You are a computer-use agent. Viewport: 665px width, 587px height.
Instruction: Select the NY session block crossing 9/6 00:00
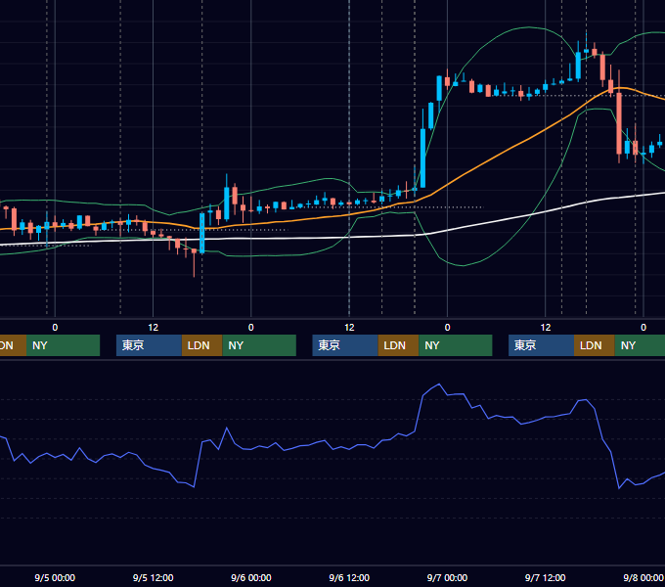259,345
